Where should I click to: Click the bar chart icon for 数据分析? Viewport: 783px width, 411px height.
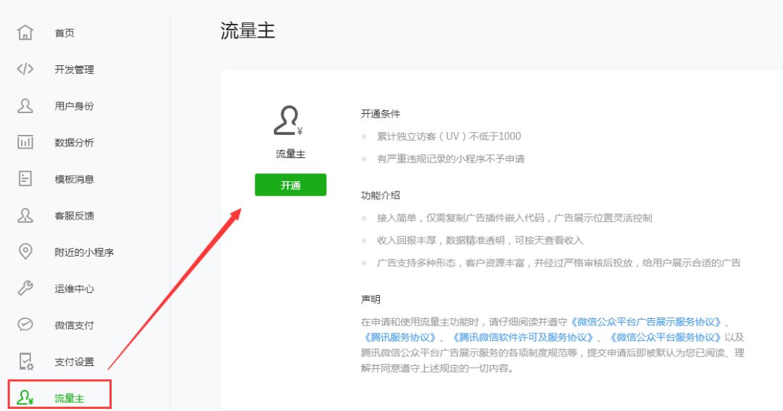pyautogui.click(x=25, y=142)
